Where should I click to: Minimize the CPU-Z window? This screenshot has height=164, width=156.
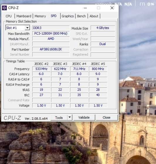click(85, 8)
